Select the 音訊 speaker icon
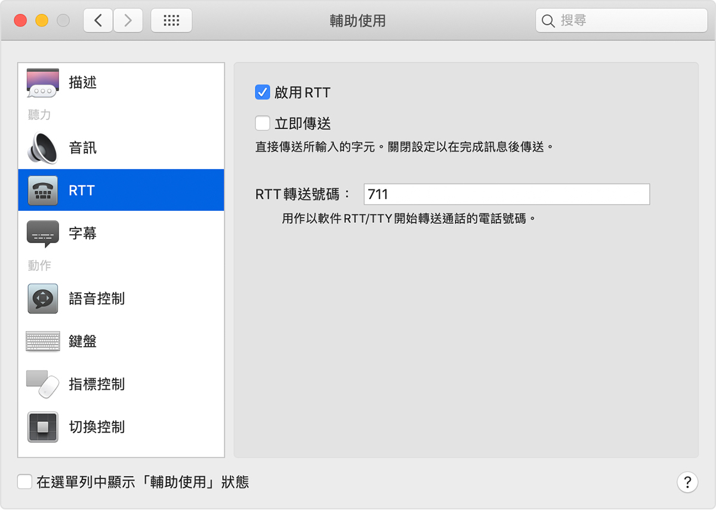Viewport: 716px width, 510px height. [42, 148]
